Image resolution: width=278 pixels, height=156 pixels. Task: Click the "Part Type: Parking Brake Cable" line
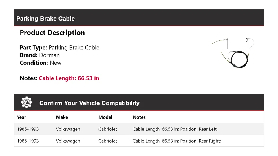[x=59, y=48]
